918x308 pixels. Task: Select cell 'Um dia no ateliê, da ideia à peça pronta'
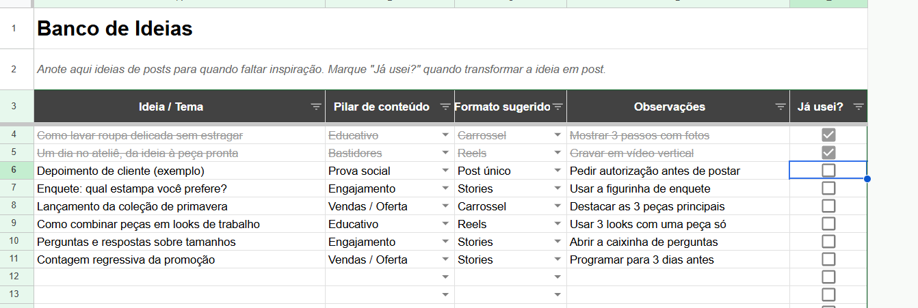pyautogui.click(x=179, y=153)
